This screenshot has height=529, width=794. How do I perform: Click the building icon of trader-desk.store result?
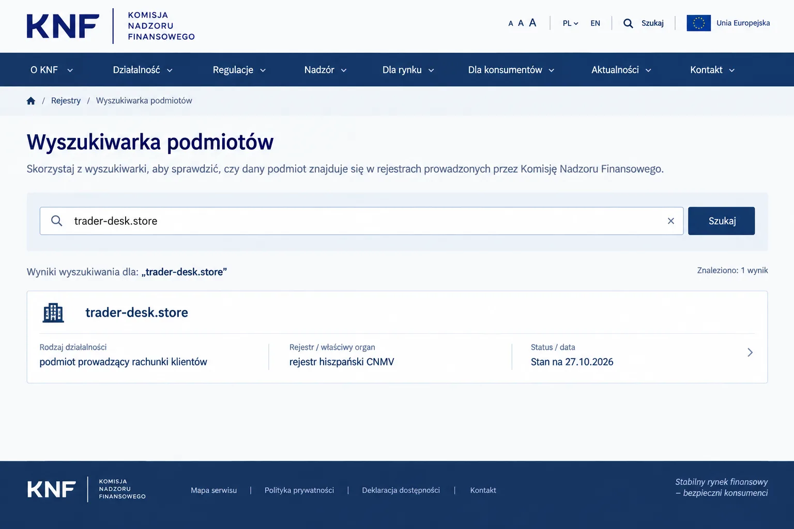pos(53,313)
